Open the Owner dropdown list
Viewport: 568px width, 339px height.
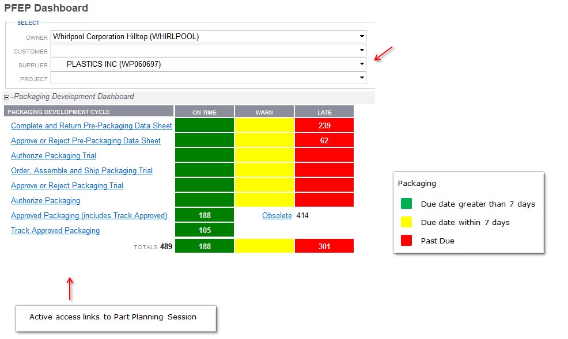(362, 36)
